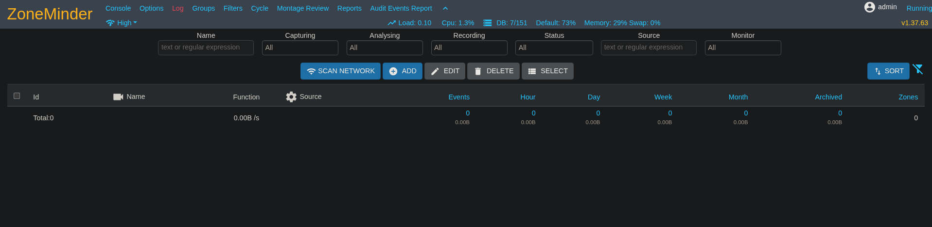This screenshot has width=932, height=227.
Task: Click the gear icon in Source header
Action: (x=291, y=97)
